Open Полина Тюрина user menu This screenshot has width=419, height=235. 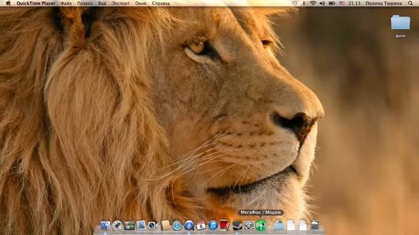384,3
